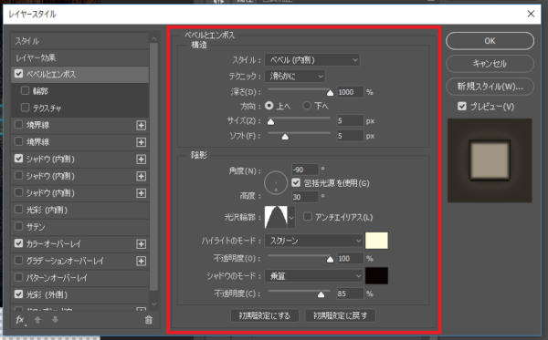Click the 高度 field showing 30
This screenshot has height=340, width=548.
pos(305,197)
